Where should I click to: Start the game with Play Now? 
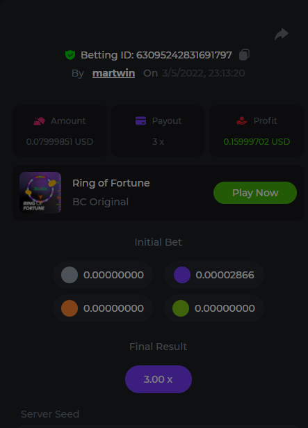click(255, 193)
